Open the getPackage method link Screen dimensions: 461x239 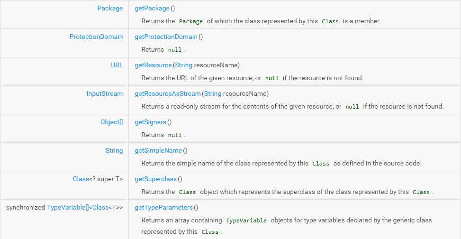click(152, 8)
